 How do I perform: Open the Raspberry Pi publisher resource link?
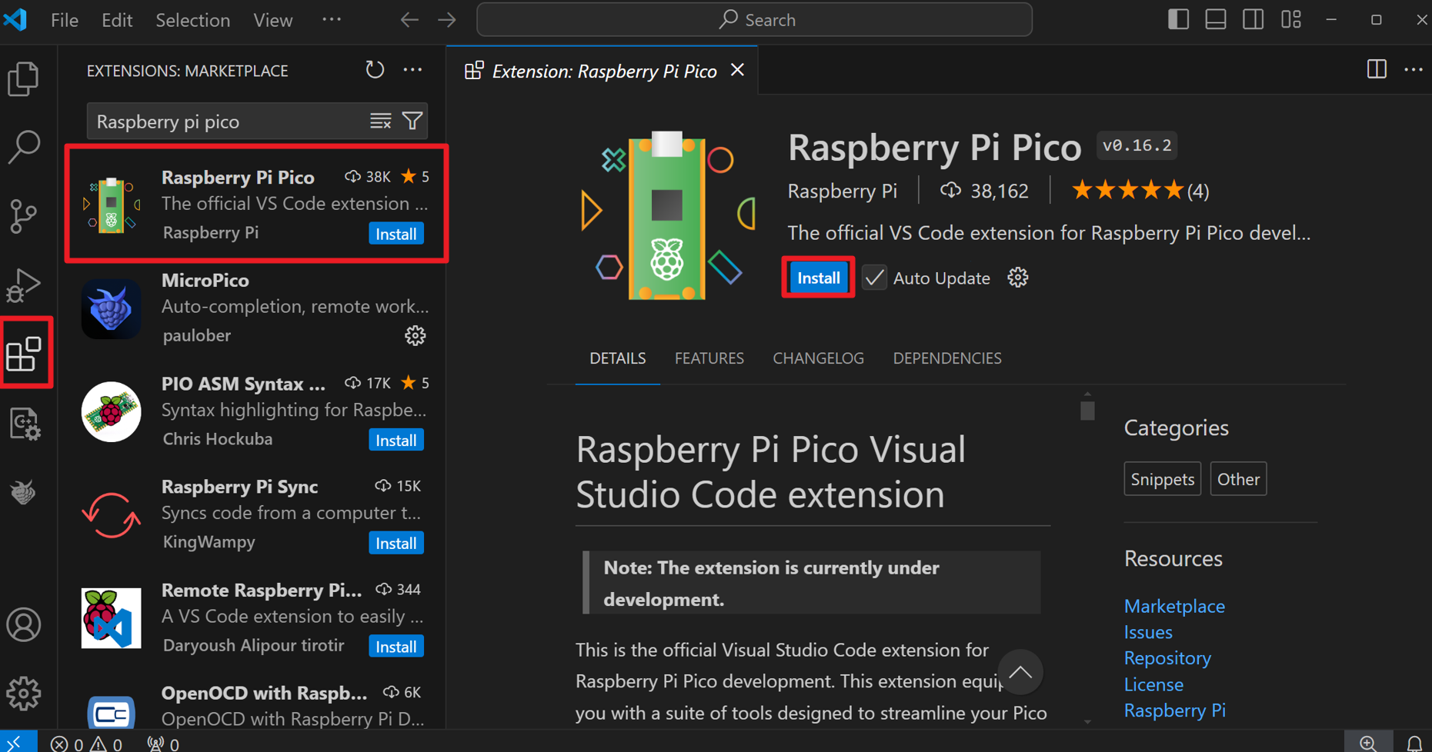[1174, 710]
